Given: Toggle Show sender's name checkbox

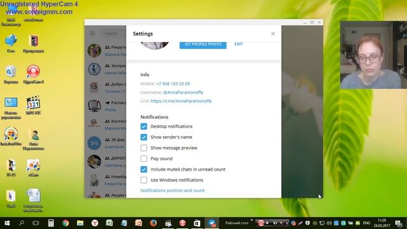Looking at the screenshot, I should click(x=144, y=137).
